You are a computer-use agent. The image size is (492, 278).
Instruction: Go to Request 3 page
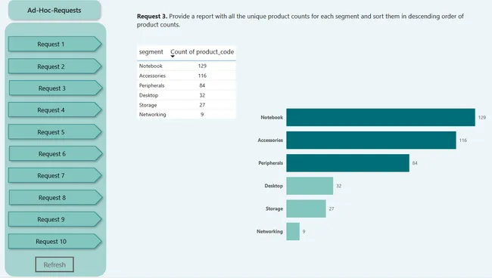[x=55, y=88]
